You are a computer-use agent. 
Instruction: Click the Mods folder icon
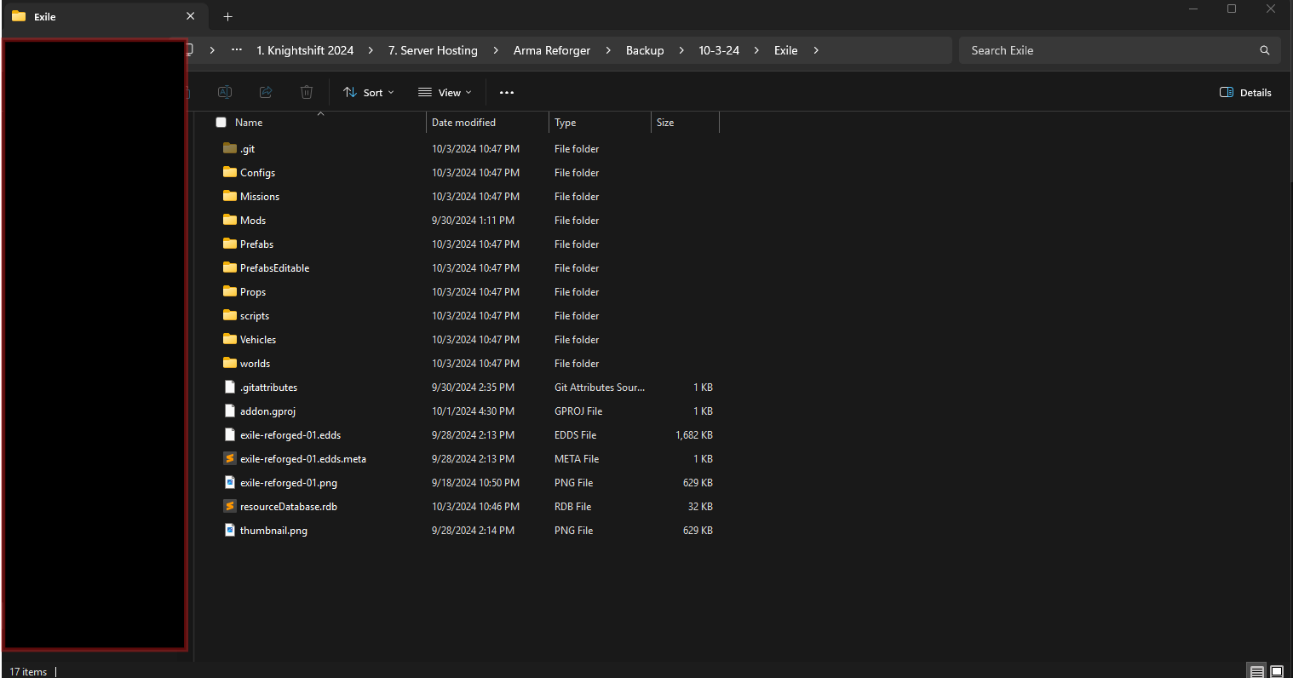(229, 220)
